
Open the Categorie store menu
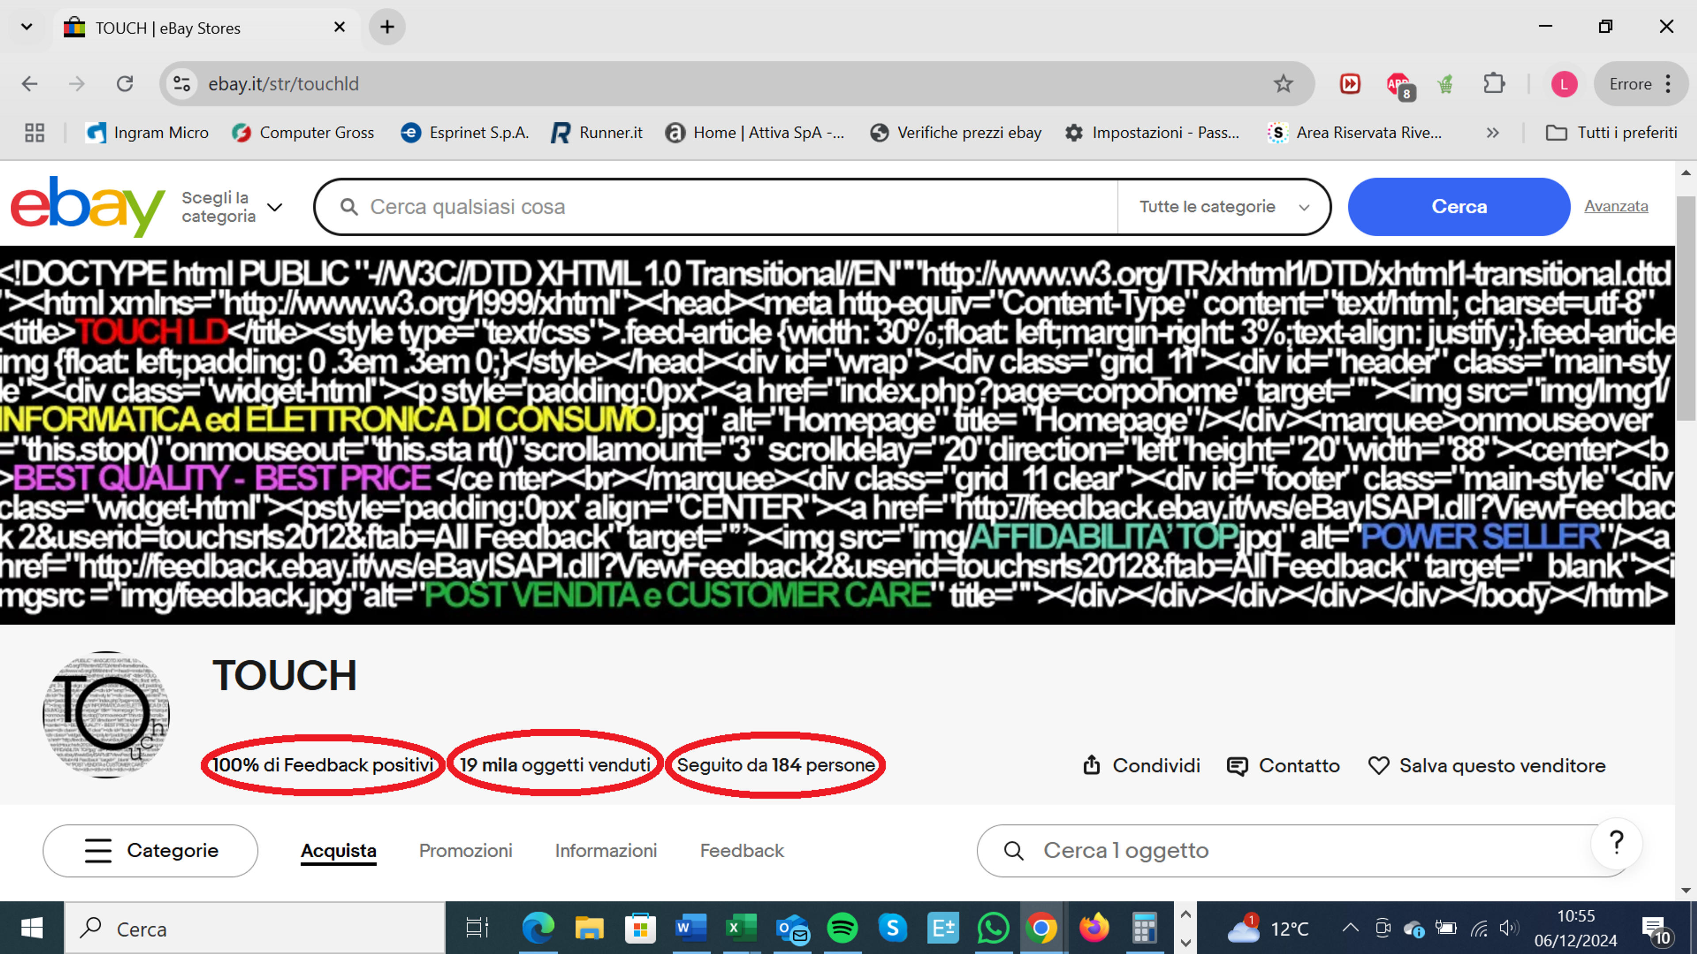(x=150, y=850)
